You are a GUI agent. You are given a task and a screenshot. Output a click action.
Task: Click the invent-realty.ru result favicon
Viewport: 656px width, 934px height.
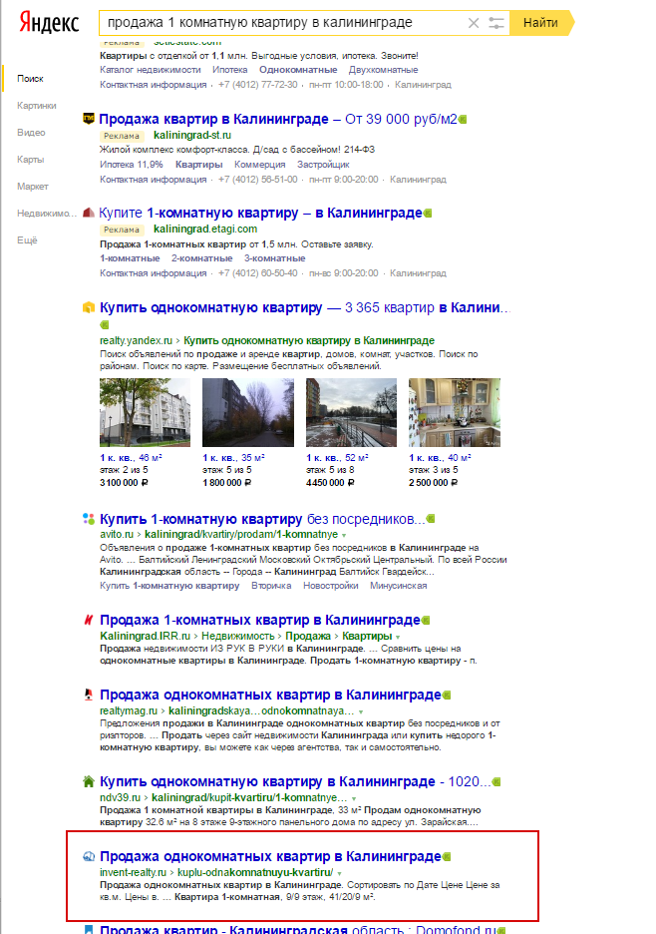coord(88,856)
